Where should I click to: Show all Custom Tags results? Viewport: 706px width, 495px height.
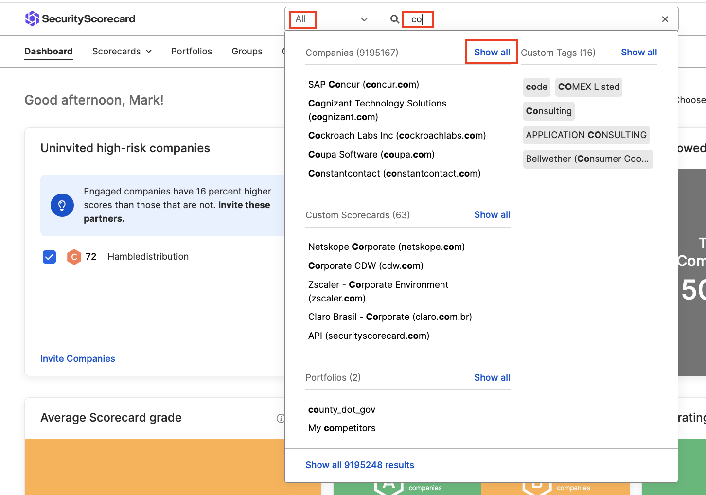pyautogui.click(x=639, y=52)
